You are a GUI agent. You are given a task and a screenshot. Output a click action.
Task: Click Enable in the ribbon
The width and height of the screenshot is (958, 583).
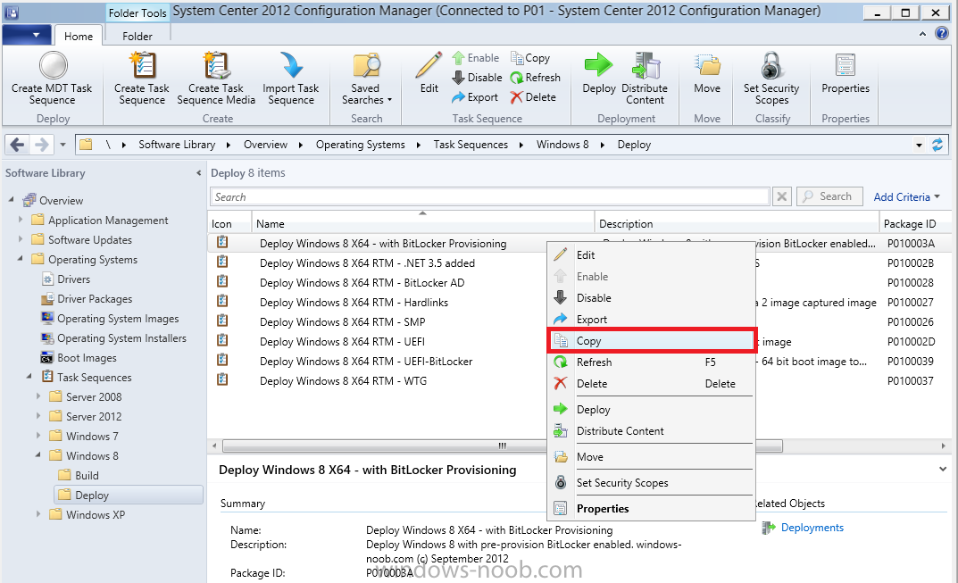[x=476, y=58]
